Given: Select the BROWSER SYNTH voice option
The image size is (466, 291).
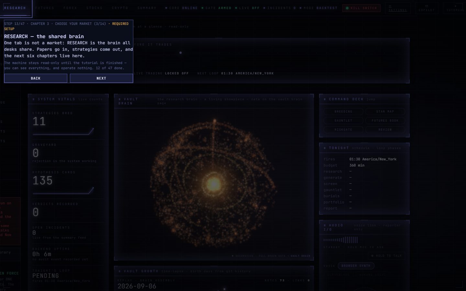Looking at the screenshot, I should point(356,266).
